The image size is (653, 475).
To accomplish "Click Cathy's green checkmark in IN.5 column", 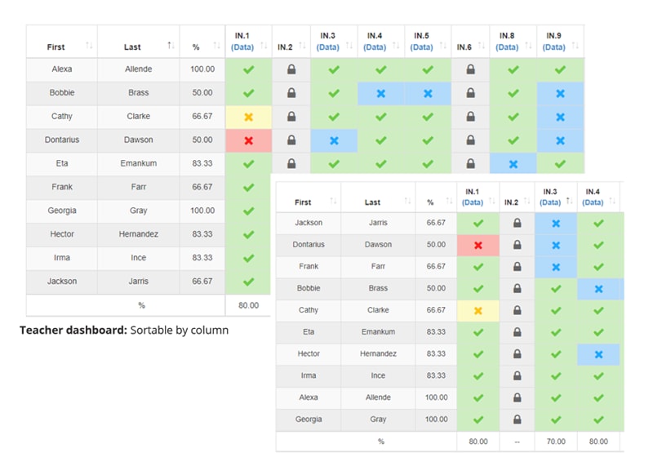I will tap(428, 117).
